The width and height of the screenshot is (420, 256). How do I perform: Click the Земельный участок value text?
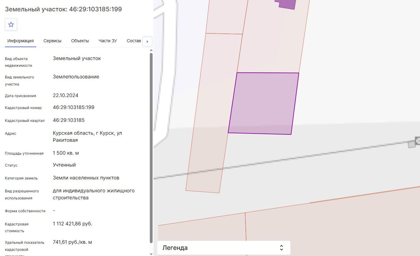click(77, 58)
